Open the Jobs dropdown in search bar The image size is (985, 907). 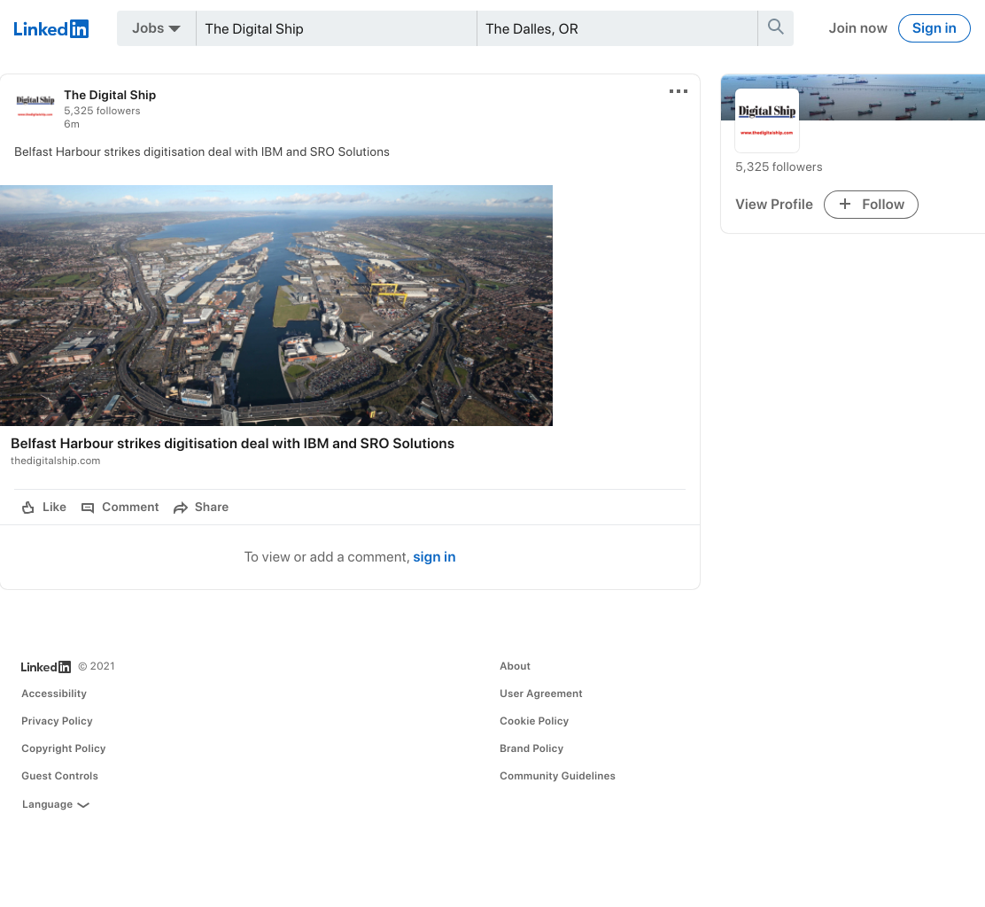(x=157, y=28)
